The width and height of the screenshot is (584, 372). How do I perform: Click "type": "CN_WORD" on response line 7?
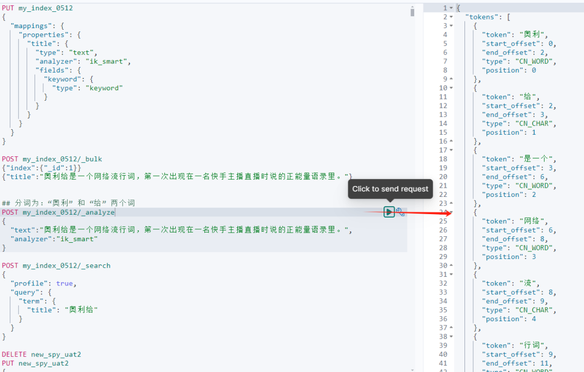tap(519, 62)
